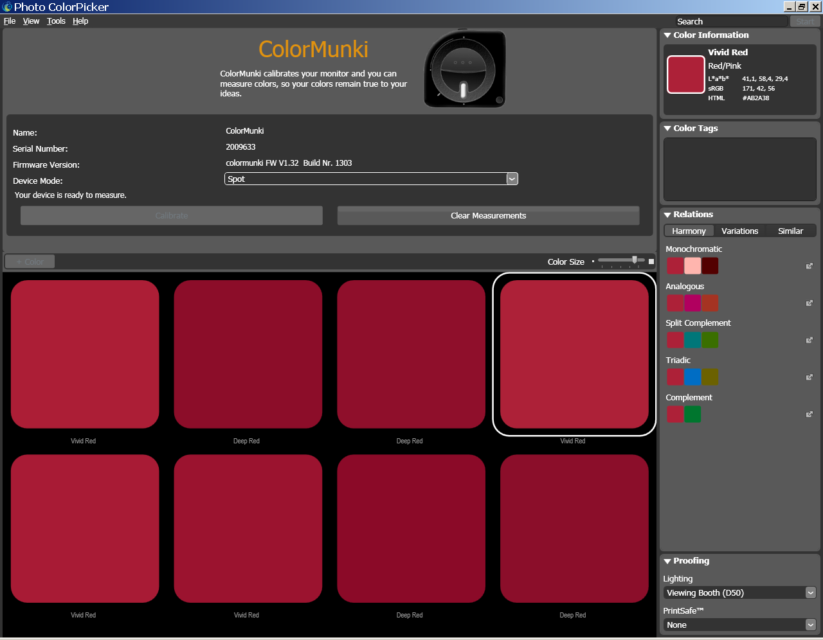This screenshot has width=823, height=640.
Task: Select the first Vivid Red swatch top row
Action: pyautogui.click(x=85, y=354)
